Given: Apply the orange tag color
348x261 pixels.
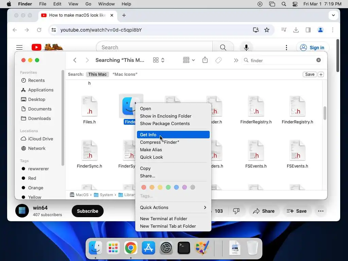Looking at the screenshot, I should coord(152,187).
